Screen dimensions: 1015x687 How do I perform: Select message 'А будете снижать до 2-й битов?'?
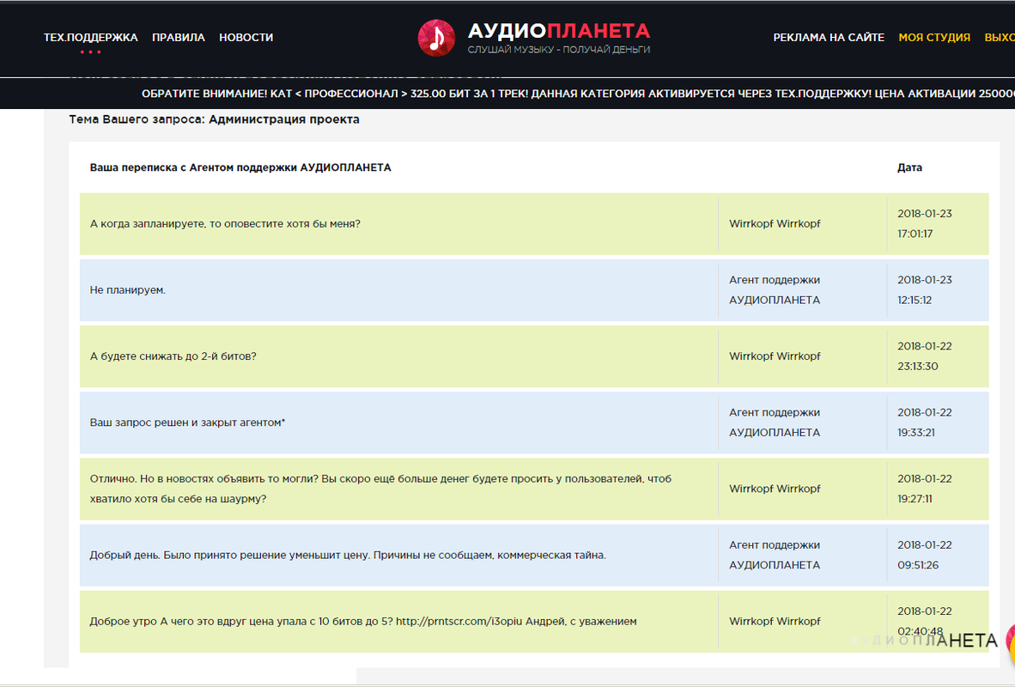[x=173, y=356]
